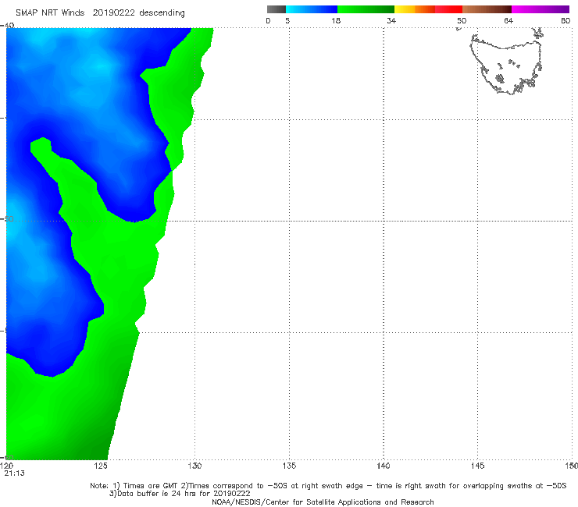Image resolution: width=578 pixels, height=507 pixels.
Task: Click the colorbar label 5
Action: click(x=287, y=20)
